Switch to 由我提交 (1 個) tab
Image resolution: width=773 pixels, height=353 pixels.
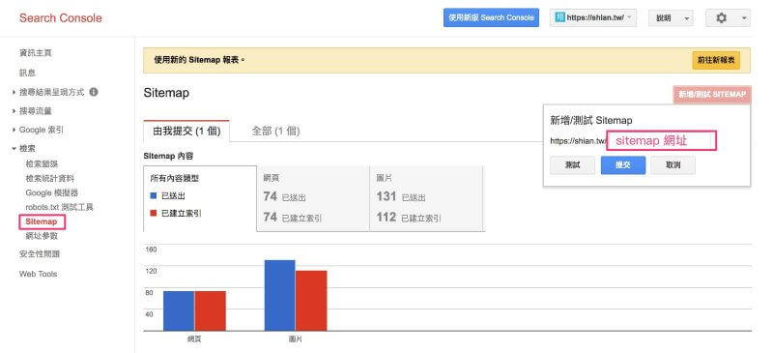click(x=186, y=131)
